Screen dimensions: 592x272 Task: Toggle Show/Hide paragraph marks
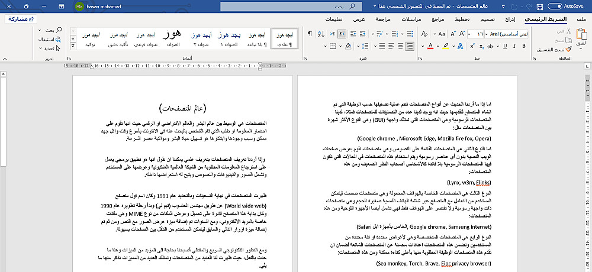(310, 34)
